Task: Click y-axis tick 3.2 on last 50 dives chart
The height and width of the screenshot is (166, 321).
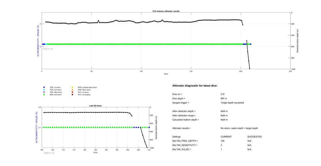Action: 40,107
